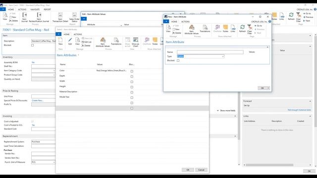Image resolution: width=317 pixels, height=178 pixels.
Task: Click New in New Item Attribute window ribbon
Action: coord(176,29)
